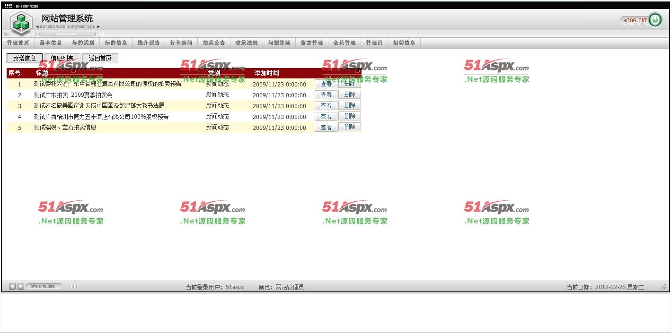Click the right arrow icon in footer

coord(21,286)
